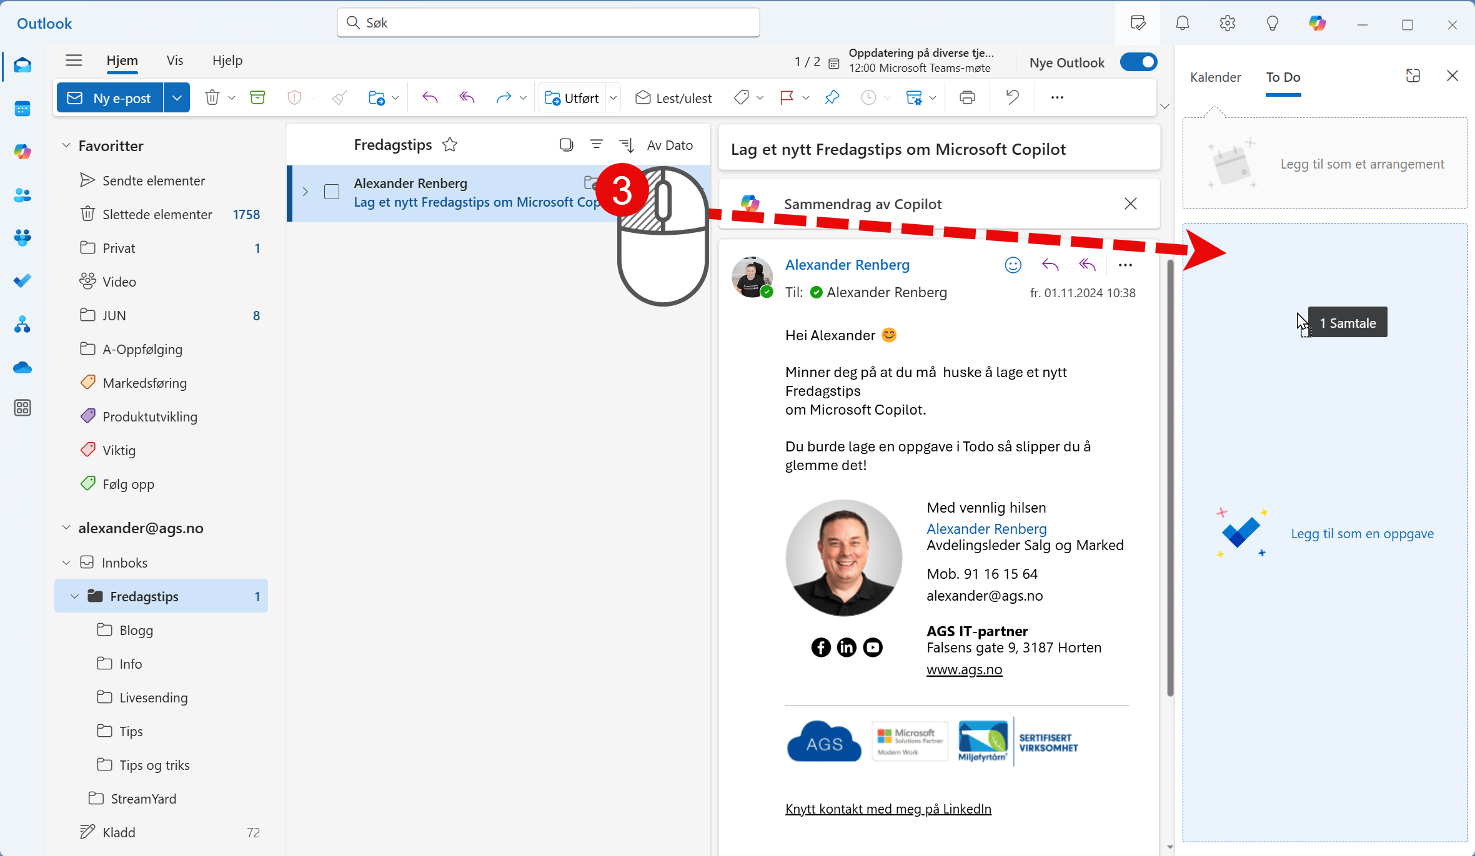Image resolution: width=1475 pixels, height=856 pixels.
Task: Add emoji reaction to the message
Action: [1013, 265]
